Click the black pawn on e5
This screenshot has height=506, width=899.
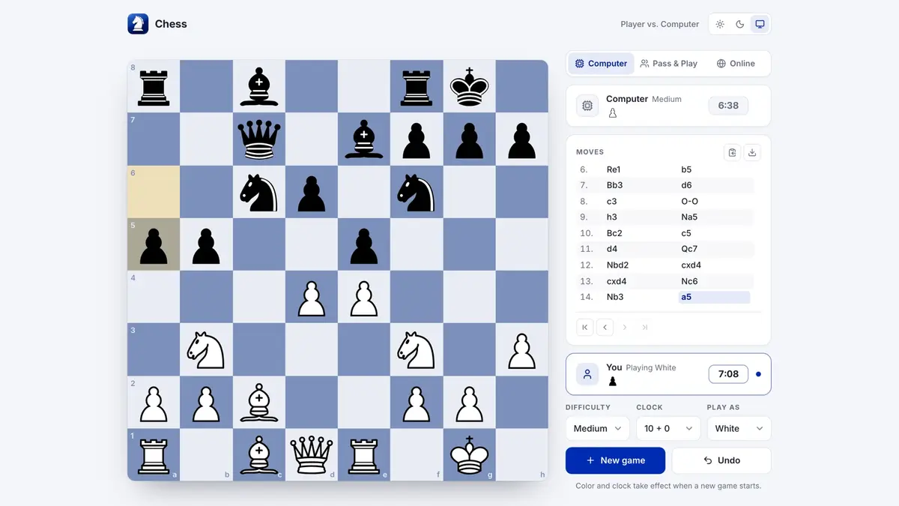(x=364, y=244)
